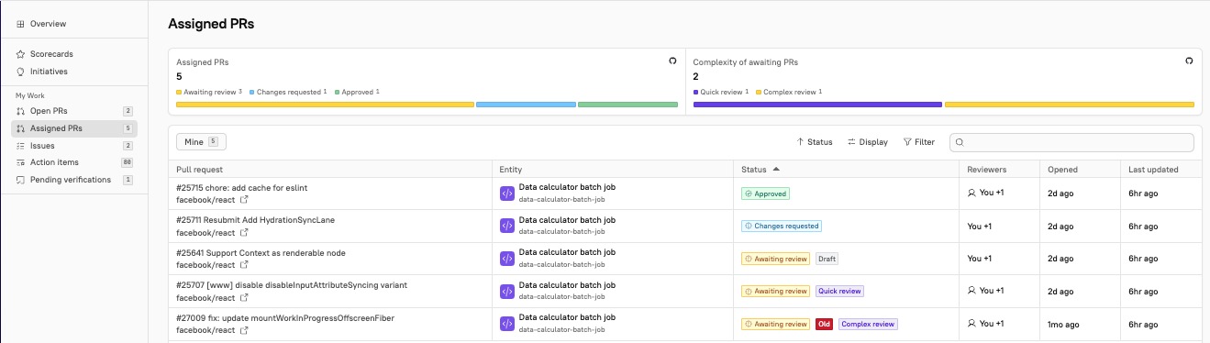This screenshot has height=343, width=1210.
Task: Click GitHub icon on Assigned PRs card
Action: tap(672, 61)
